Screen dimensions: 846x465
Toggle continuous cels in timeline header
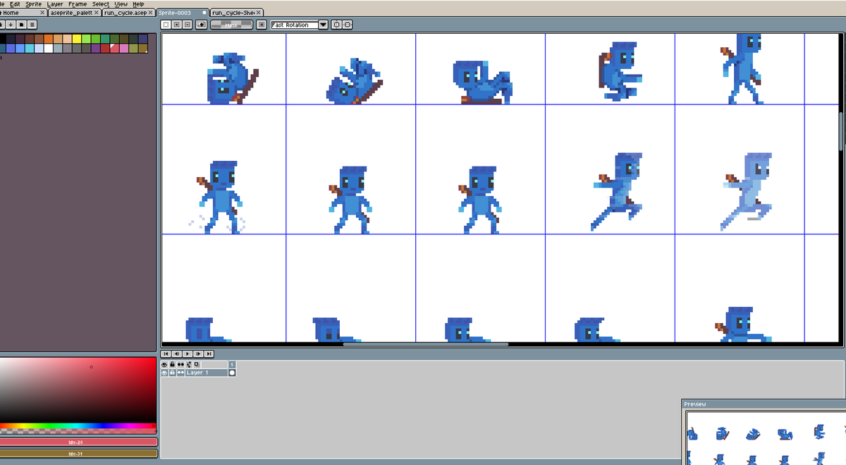(180, 364)
